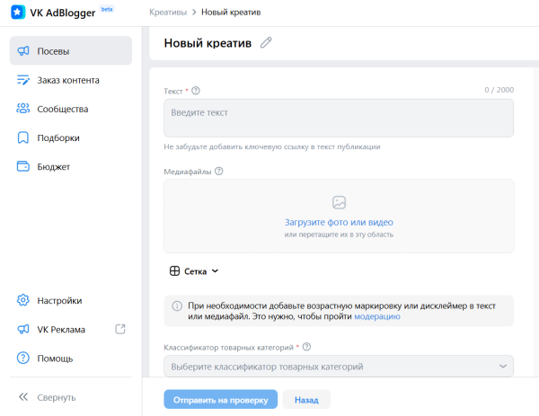Follow the модерацию link
Viewport: 539px width, 416px height.
coord(377,317)
